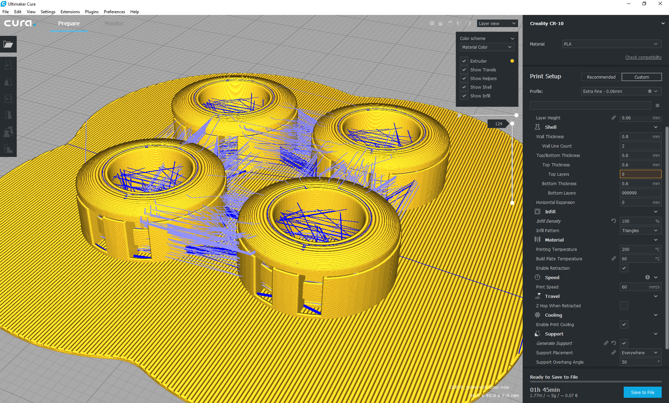This screenshot has height=403, width=669.
Task: Open Support Placement Everywhere dropdown
Action: pyautogui.click(x=641, y=353)
